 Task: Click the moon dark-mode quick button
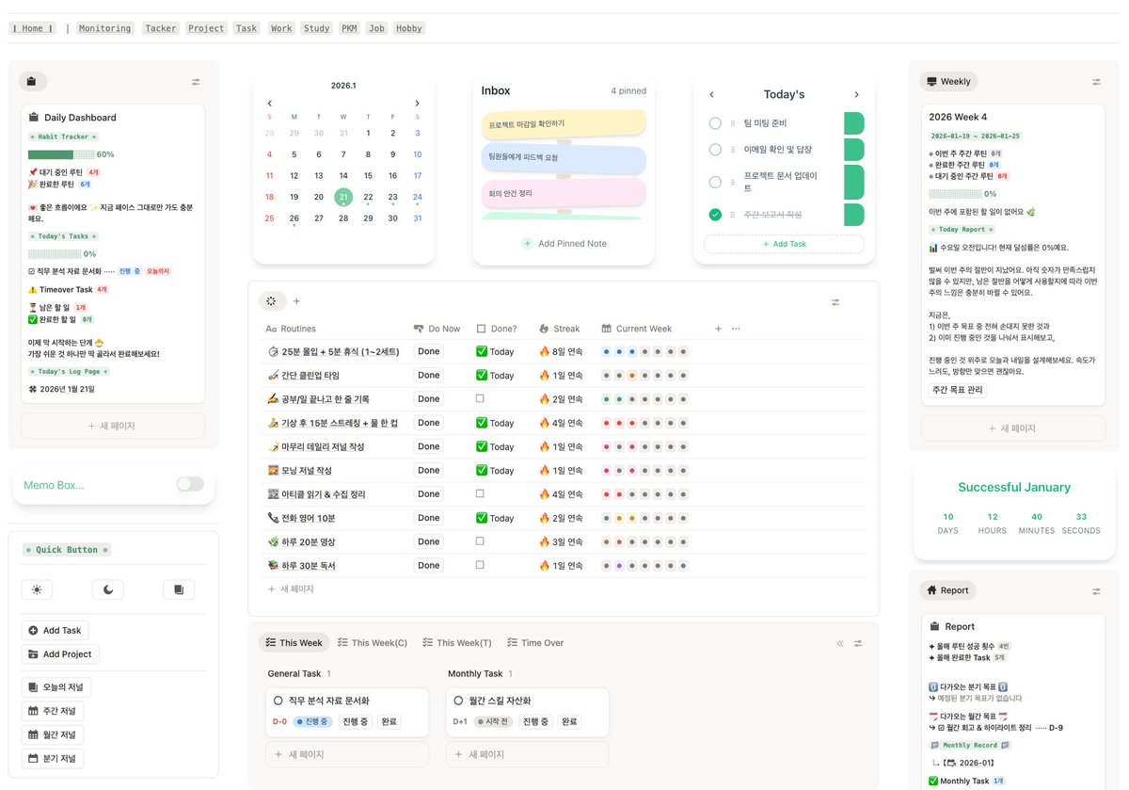(x=108, y=589)
